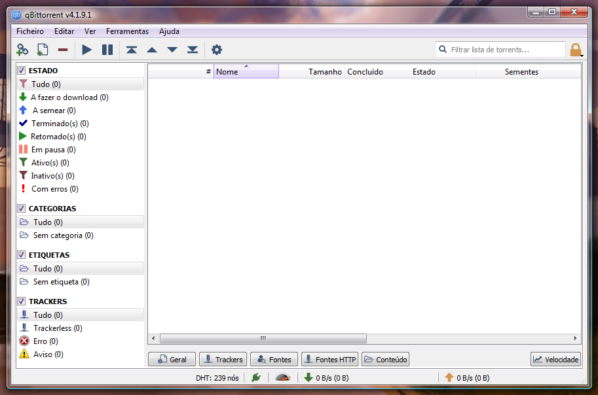Click the lock interface padlock icon

click(x=576, y=50)
